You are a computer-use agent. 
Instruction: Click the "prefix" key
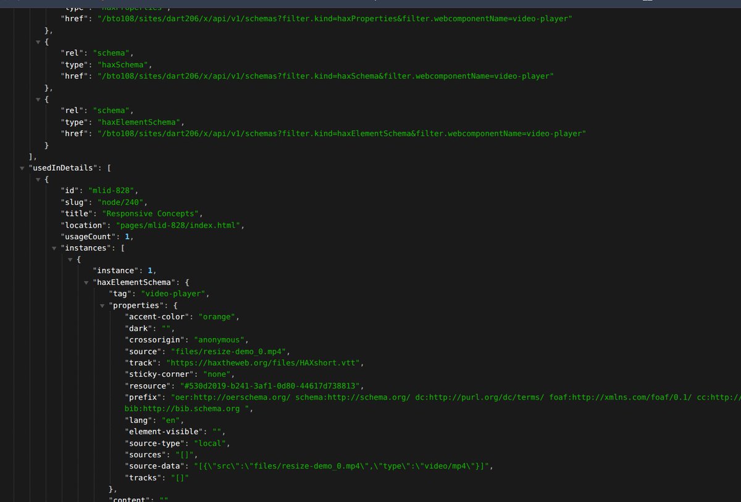point(143,397)
